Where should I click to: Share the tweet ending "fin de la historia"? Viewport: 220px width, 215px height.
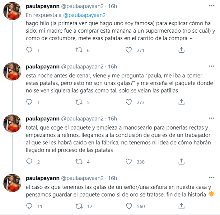[x=182, y=206]
